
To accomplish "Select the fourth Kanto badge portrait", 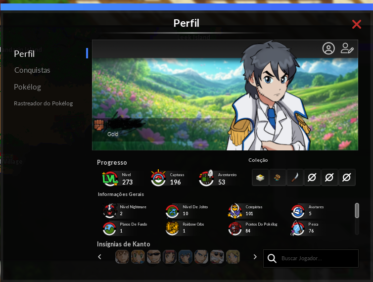I will 170,257.
